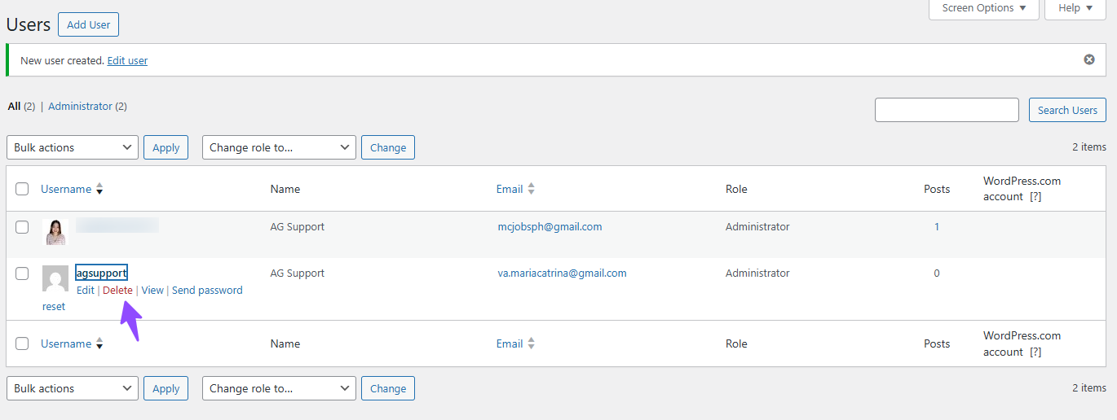This screenshot has width=1117, height=420.
Task: Open the bottom Bulk actions dropdown
Action: [73, 388]
